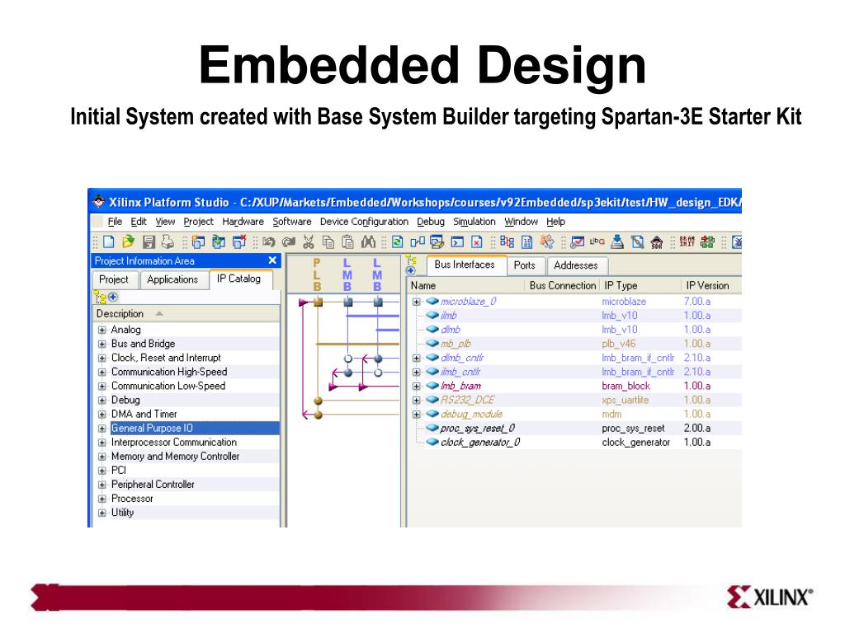The height and width of the screenshot is (633, 845).
Task: Select the Interprocessor Communication item
Action: (x=174, y=443)
